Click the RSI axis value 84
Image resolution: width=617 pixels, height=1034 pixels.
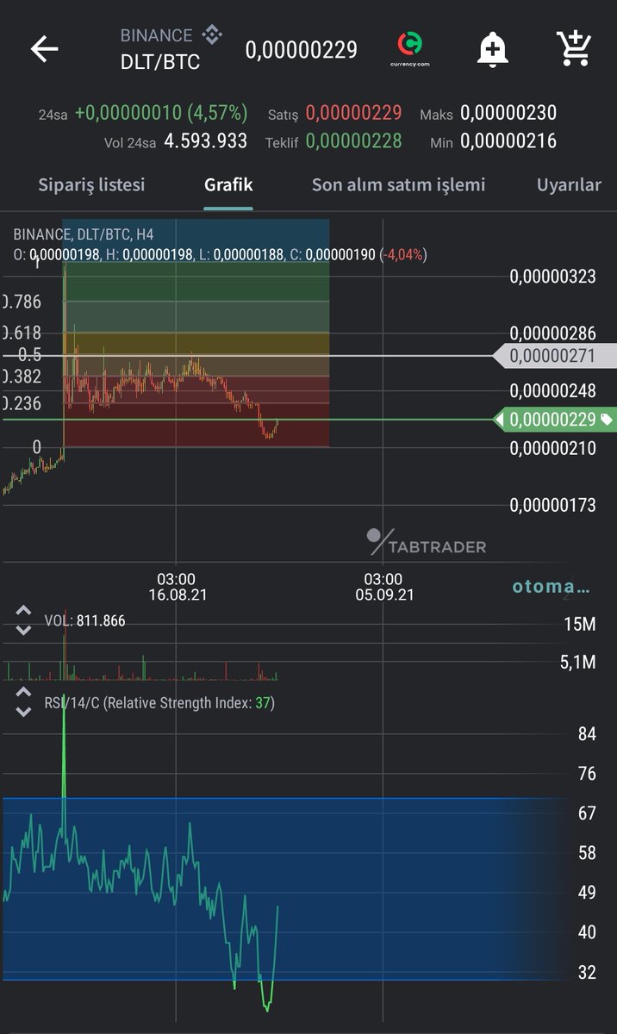[x=587, y=734]
